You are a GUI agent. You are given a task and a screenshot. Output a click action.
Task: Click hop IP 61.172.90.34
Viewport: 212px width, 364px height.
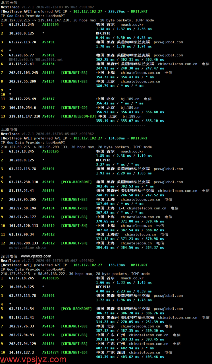(x=21, y=235)
